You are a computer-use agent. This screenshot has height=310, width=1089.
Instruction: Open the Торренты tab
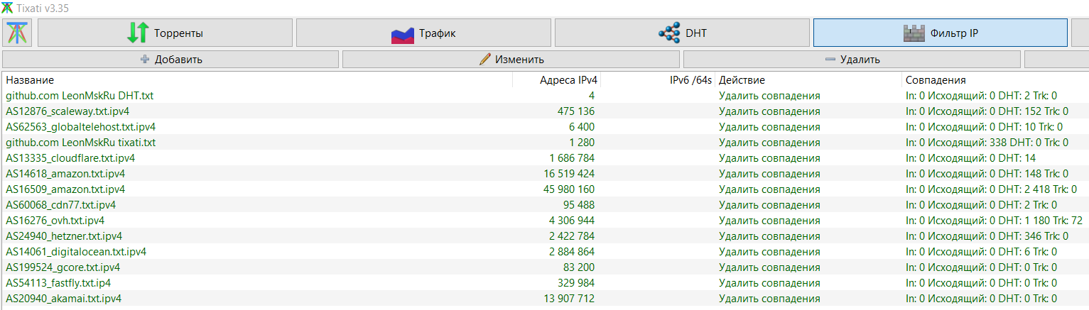(165, 33)
